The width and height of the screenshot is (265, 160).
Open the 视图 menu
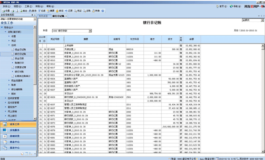[x=17, y=6]
